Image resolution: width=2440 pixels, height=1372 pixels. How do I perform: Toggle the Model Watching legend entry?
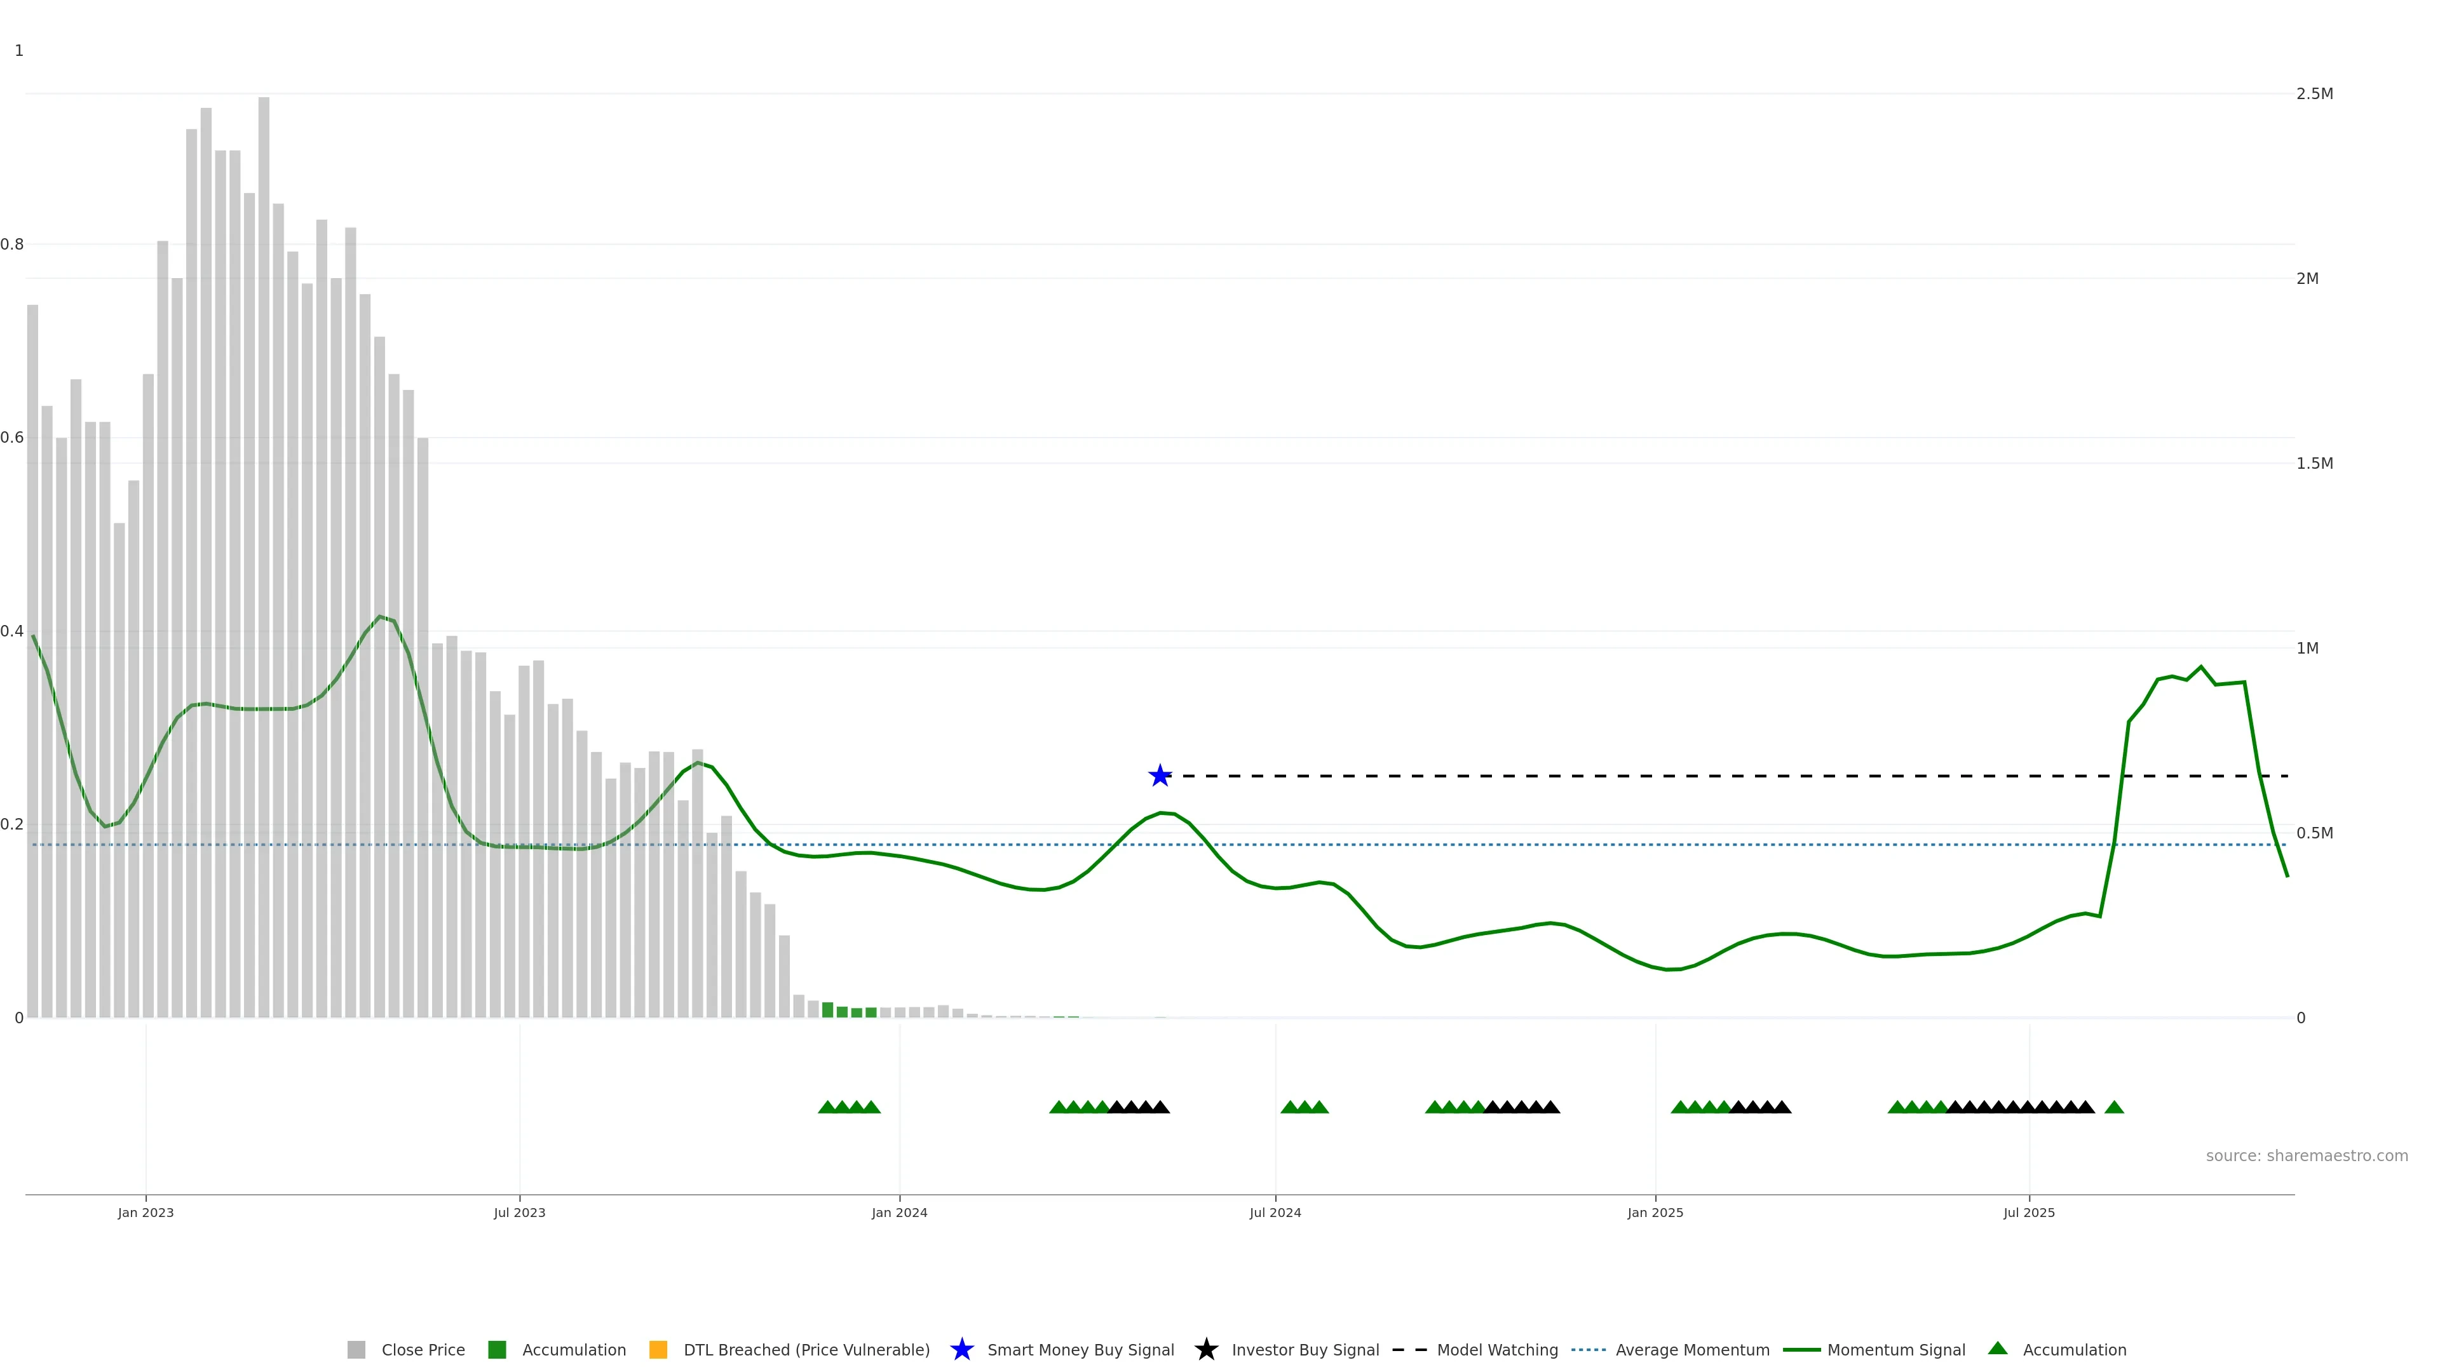click(1496, 1349)
